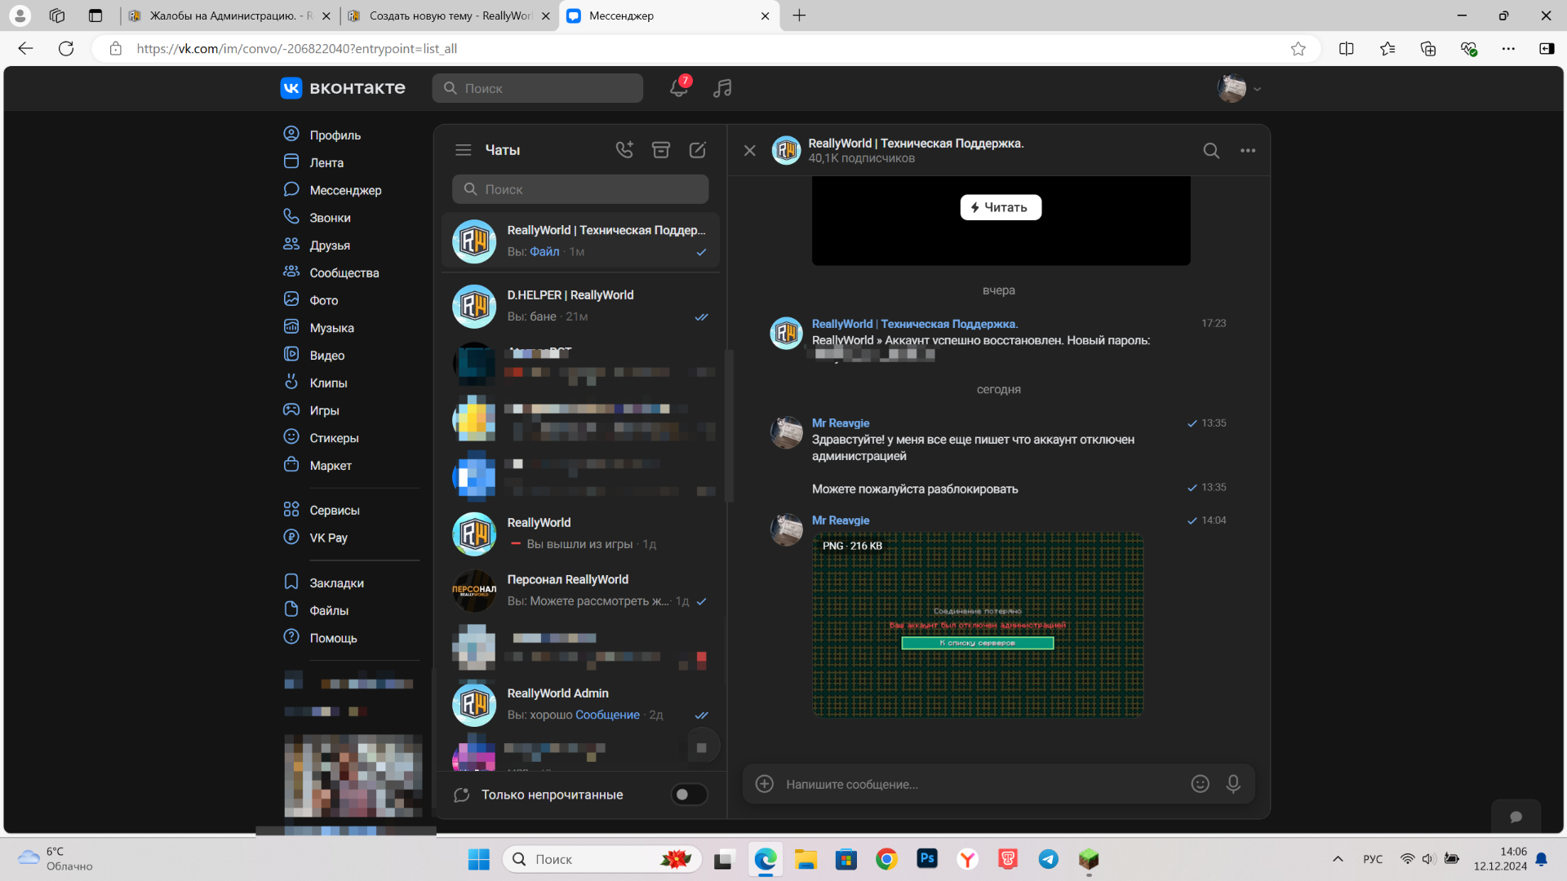
Task: Switch to Жалобы на Администрацию tab
Action: point(221,15)
